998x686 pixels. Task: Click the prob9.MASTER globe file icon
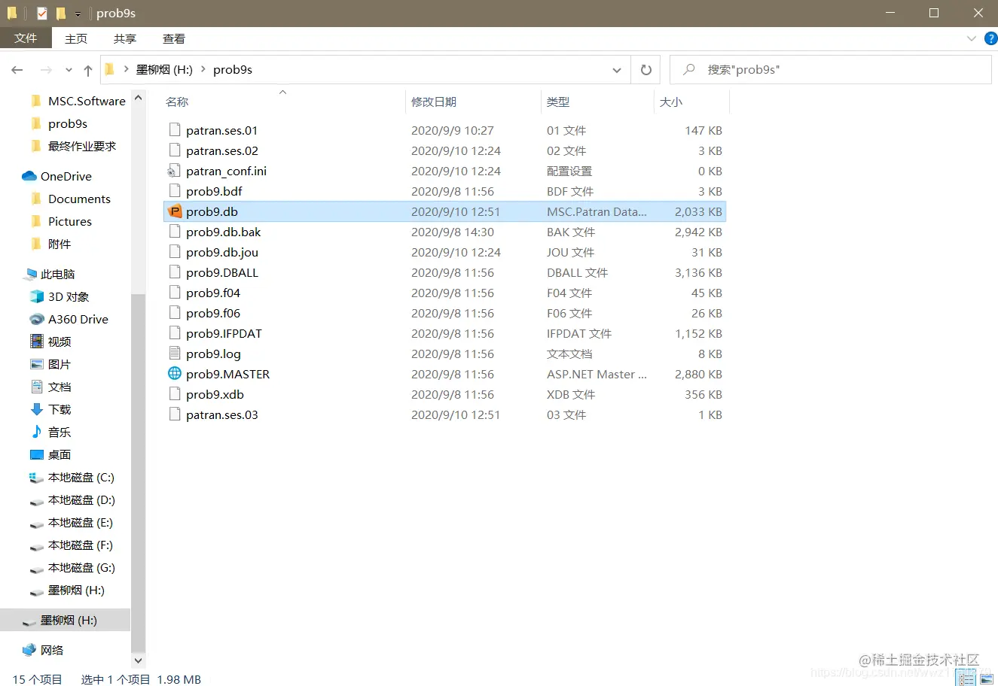[x=175, y=374]
